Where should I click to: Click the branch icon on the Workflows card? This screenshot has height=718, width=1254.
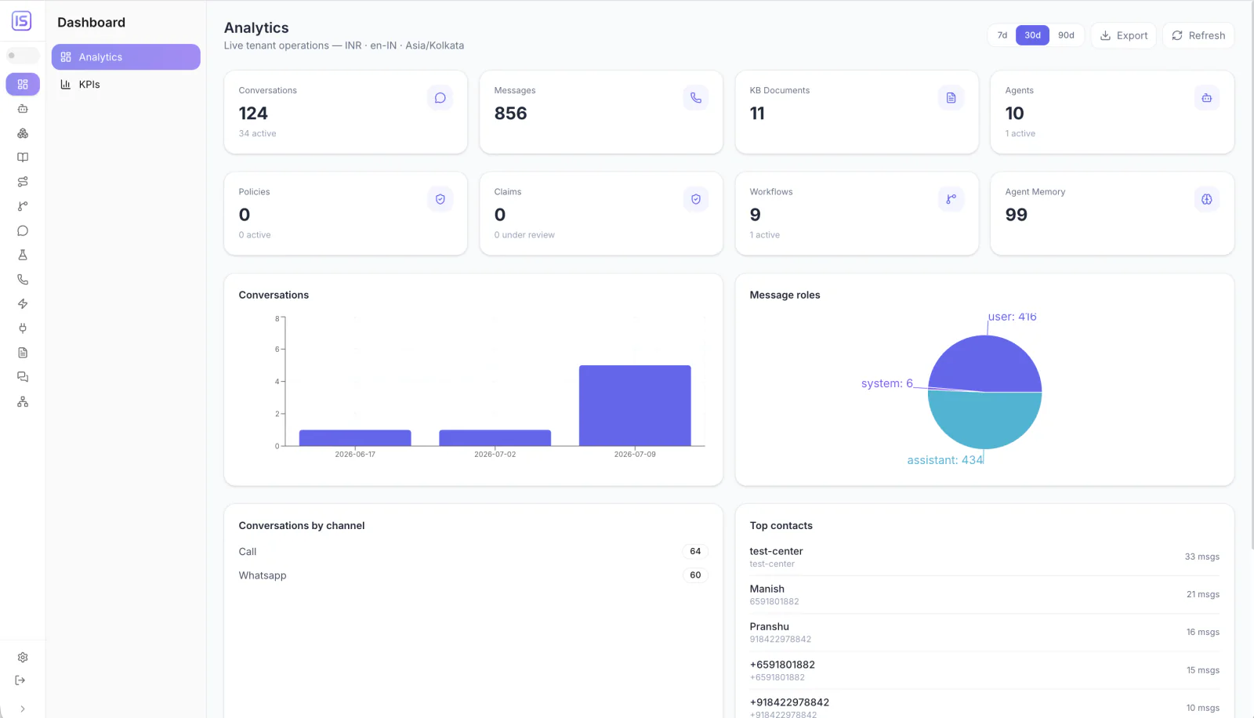(951, 199)
